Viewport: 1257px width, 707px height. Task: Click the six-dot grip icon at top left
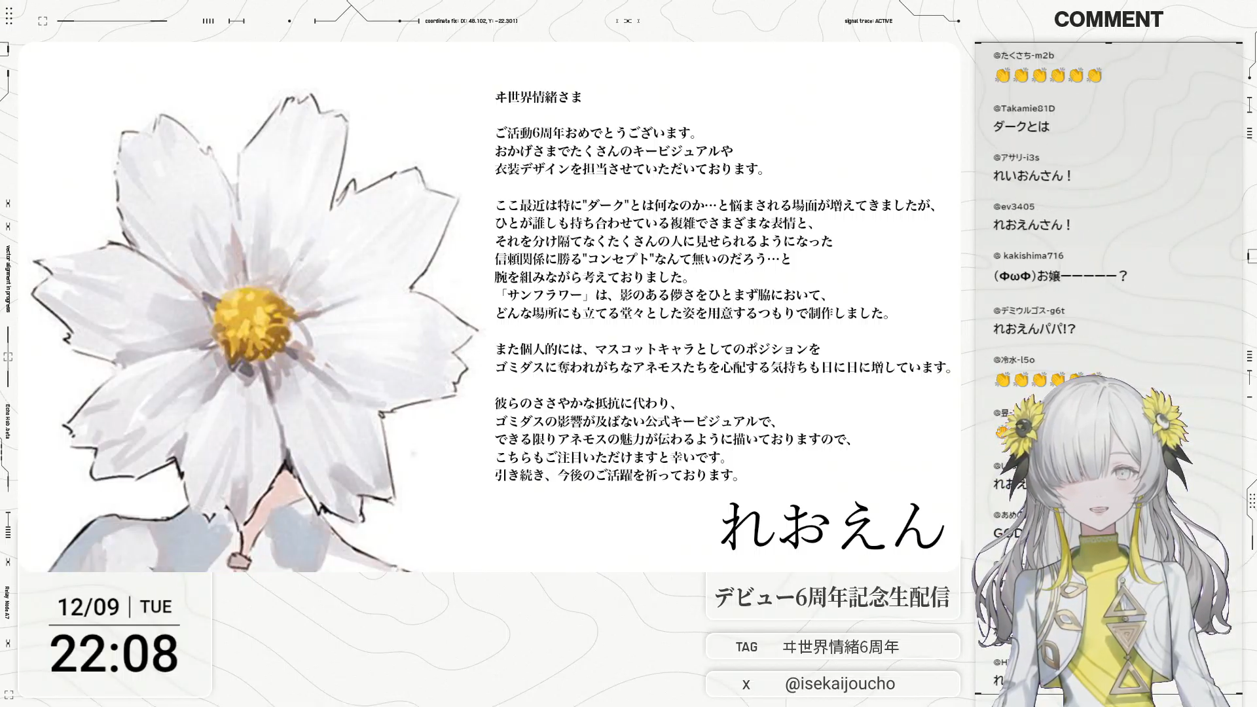pos(9,16)
